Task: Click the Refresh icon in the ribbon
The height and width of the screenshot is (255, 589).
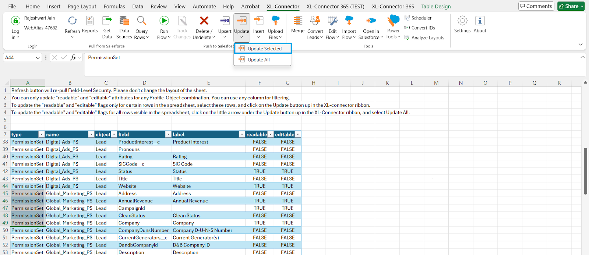Action: (72, 21)
